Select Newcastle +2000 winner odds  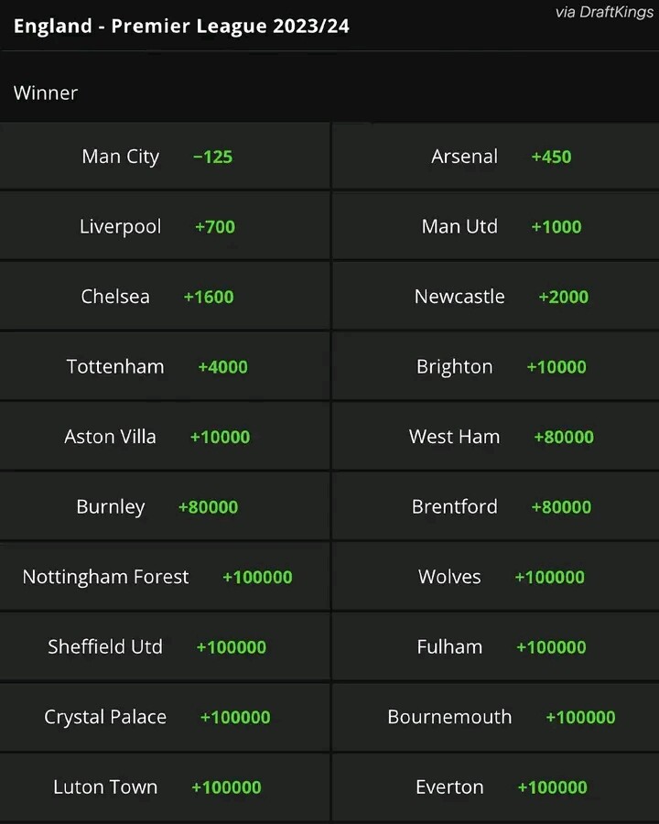click(495, 296)
